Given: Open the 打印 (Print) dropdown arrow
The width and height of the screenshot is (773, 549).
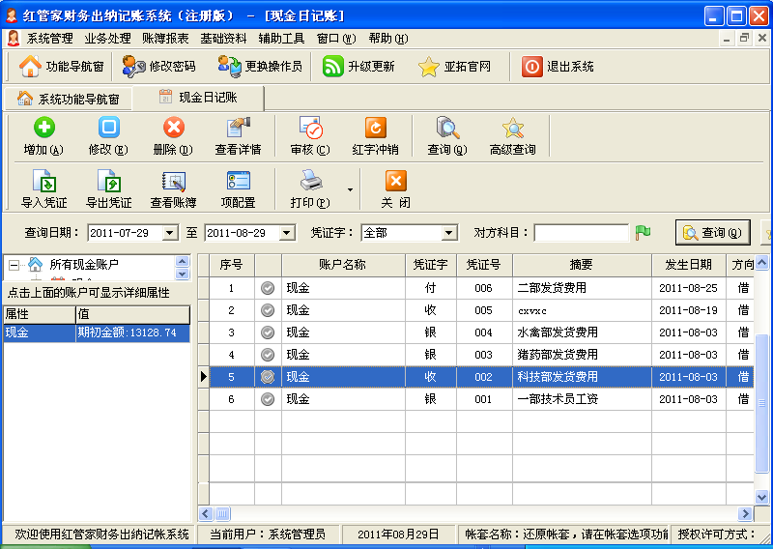Looking at the screenshot, I should (x=350, y=189).
